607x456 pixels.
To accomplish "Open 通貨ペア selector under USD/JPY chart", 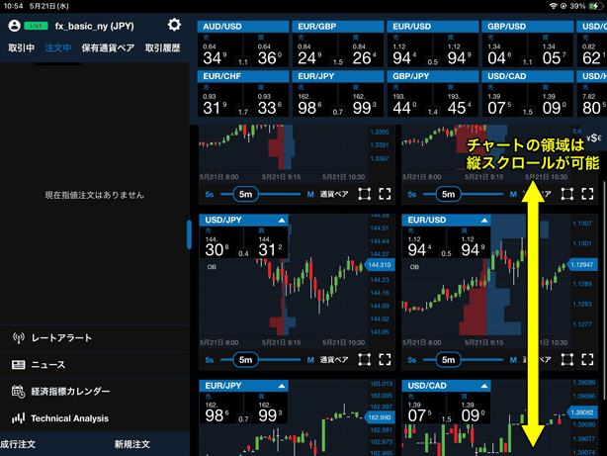I will point(334,360).
